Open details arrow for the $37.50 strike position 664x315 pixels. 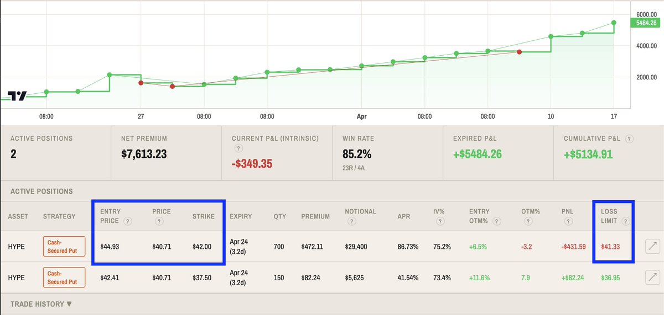652,277
